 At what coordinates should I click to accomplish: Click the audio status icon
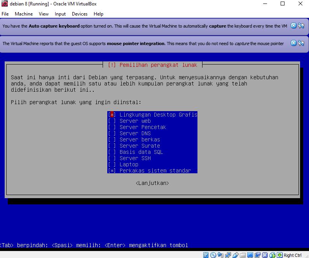click(x=221, y=255)
